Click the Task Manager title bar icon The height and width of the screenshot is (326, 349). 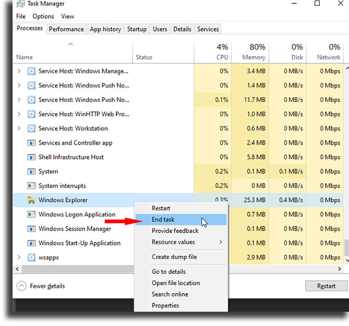[x=21, y=4]
